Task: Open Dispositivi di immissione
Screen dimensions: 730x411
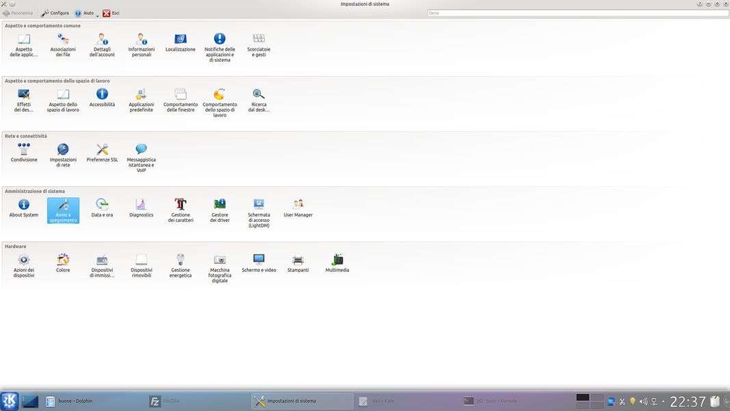Action: pyautogui.click(x=102, y=266)
